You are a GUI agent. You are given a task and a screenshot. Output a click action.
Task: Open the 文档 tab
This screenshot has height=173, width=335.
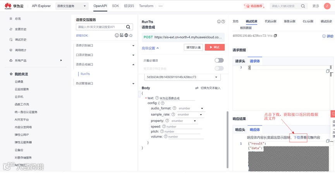pyautogui.click(x=235, y=21)
